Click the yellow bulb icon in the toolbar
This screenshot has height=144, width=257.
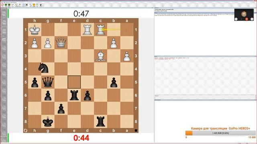pyautogui.click(x=34, y=5)
